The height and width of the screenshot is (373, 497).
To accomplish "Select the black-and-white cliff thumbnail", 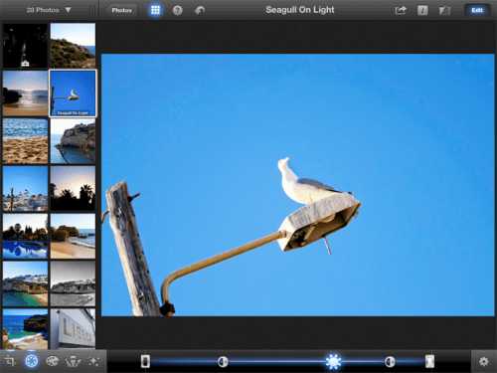I will tap(73, 283).
